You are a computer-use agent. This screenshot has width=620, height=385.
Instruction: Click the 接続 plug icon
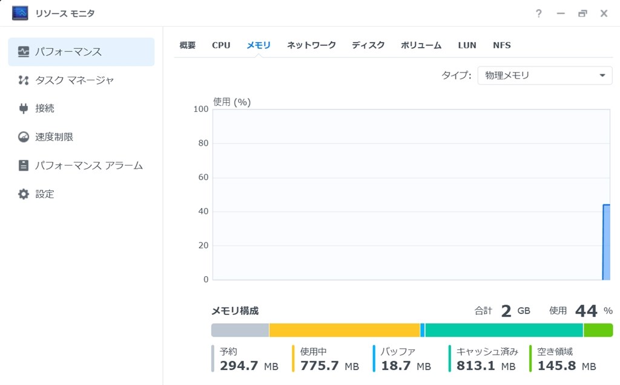click(24, 108)
